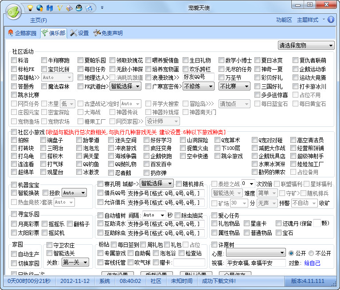Check the 答题秀 option

pyautogui.click(x=14, y=86)
